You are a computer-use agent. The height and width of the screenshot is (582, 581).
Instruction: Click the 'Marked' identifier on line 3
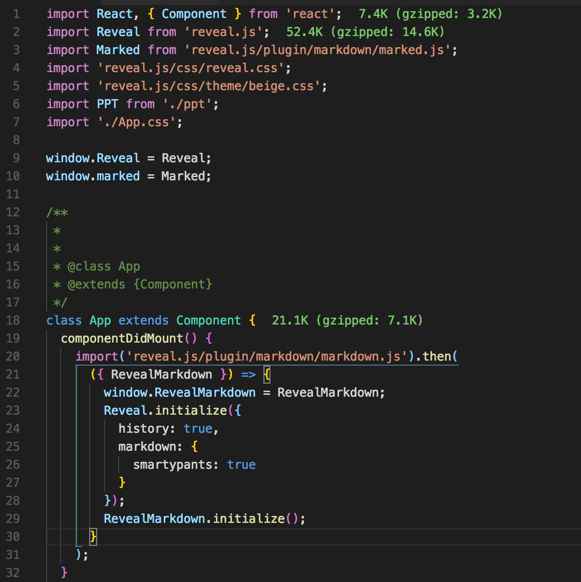click(118, 50)
